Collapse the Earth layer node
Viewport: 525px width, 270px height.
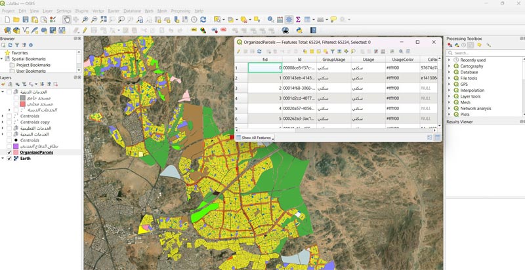3,159
